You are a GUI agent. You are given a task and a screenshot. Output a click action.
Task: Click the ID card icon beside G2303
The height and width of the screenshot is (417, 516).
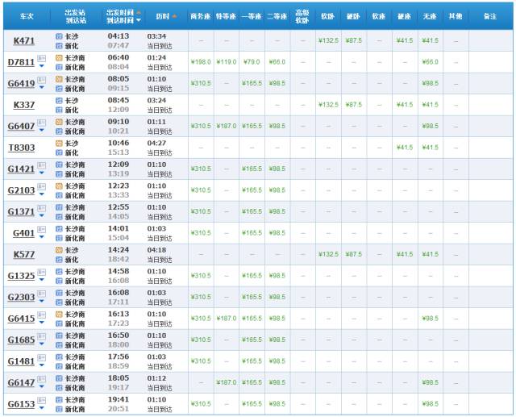point(41,294)
